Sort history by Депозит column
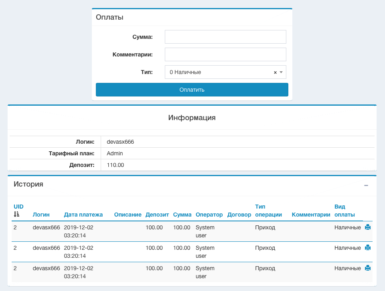Viewport: 385px width, 291px height. [157, 215]
